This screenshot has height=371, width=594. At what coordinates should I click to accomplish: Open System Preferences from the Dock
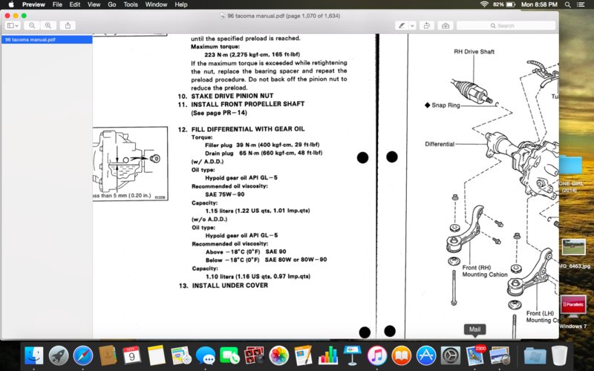coord(451,355)
